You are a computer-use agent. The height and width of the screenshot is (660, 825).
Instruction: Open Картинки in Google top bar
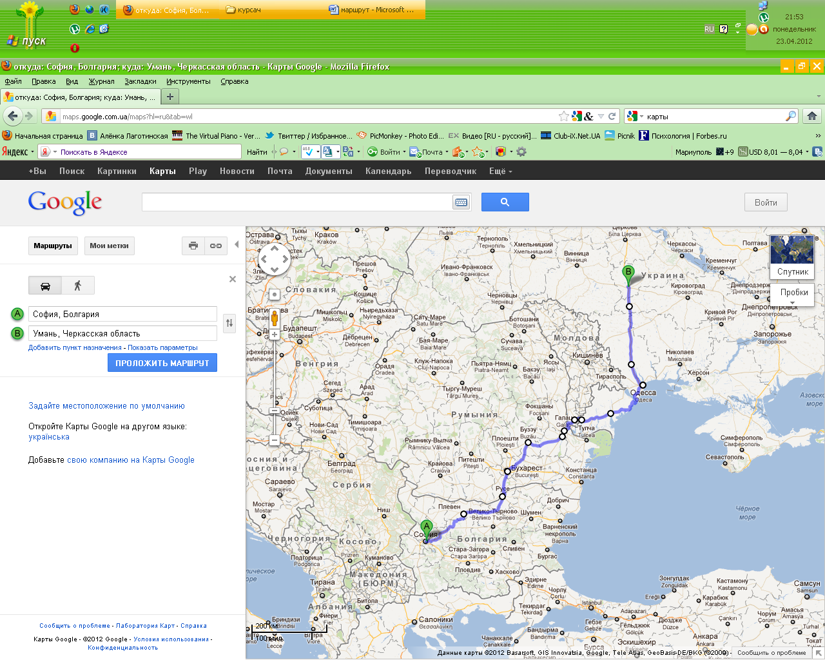tap(117, 171)
